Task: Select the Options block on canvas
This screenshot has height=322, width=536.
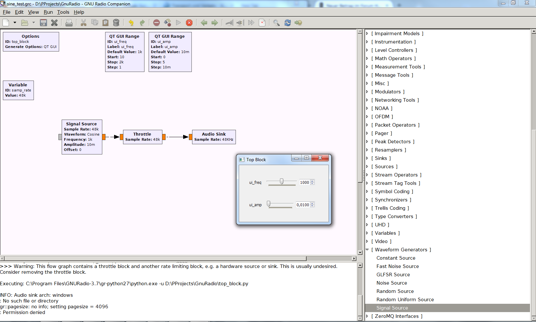Action: [31, 42]
